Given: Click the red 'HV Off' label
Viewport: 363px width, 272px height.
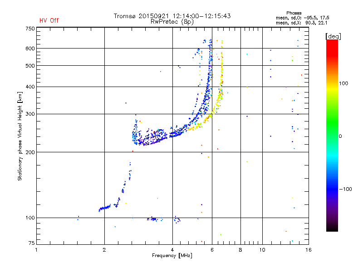Looking at the screenshot, I should [49, 20].
